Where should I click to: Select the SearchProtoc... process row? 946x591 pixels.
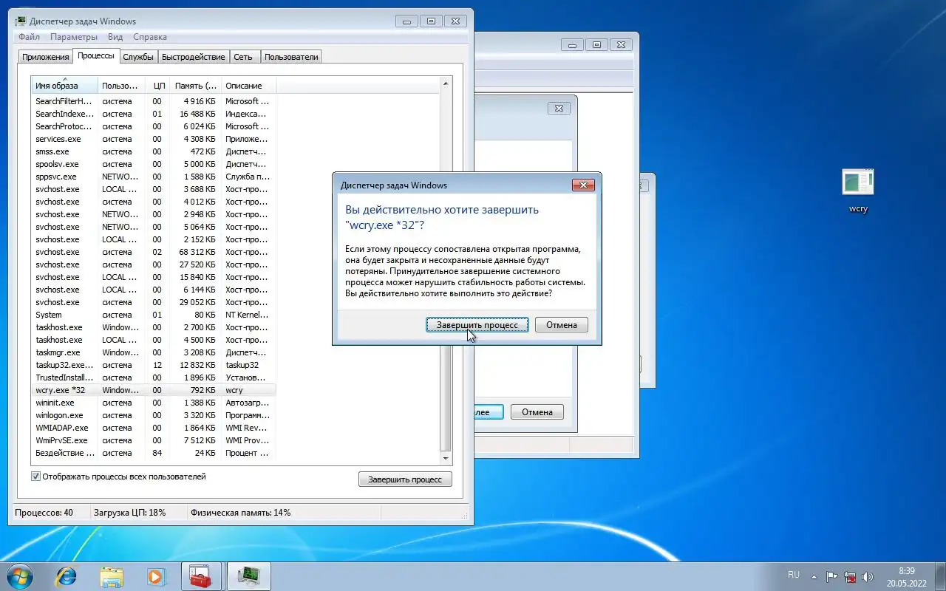(x=154, y=126)
